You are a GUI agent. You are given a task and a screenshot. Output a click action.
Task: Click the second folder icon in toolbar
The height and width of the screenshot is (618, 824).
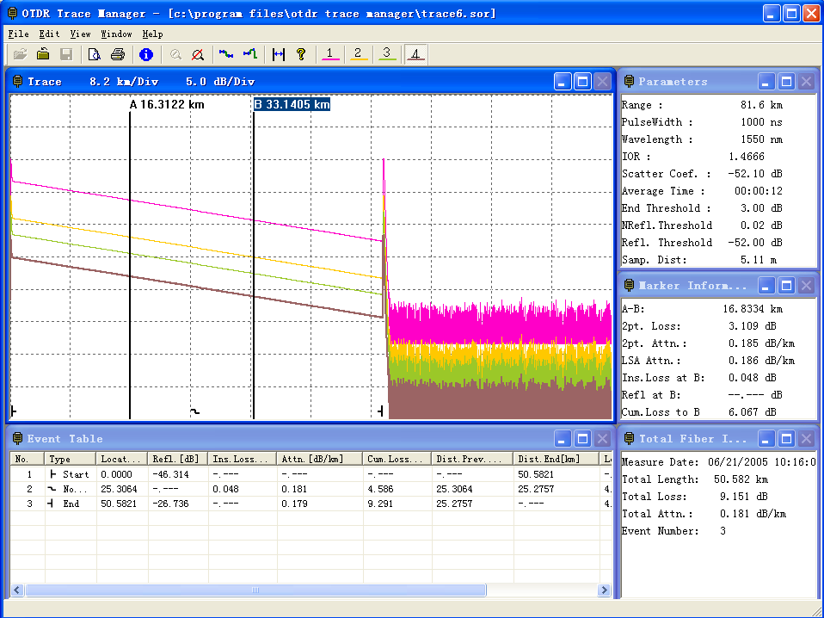click(43, 54)
